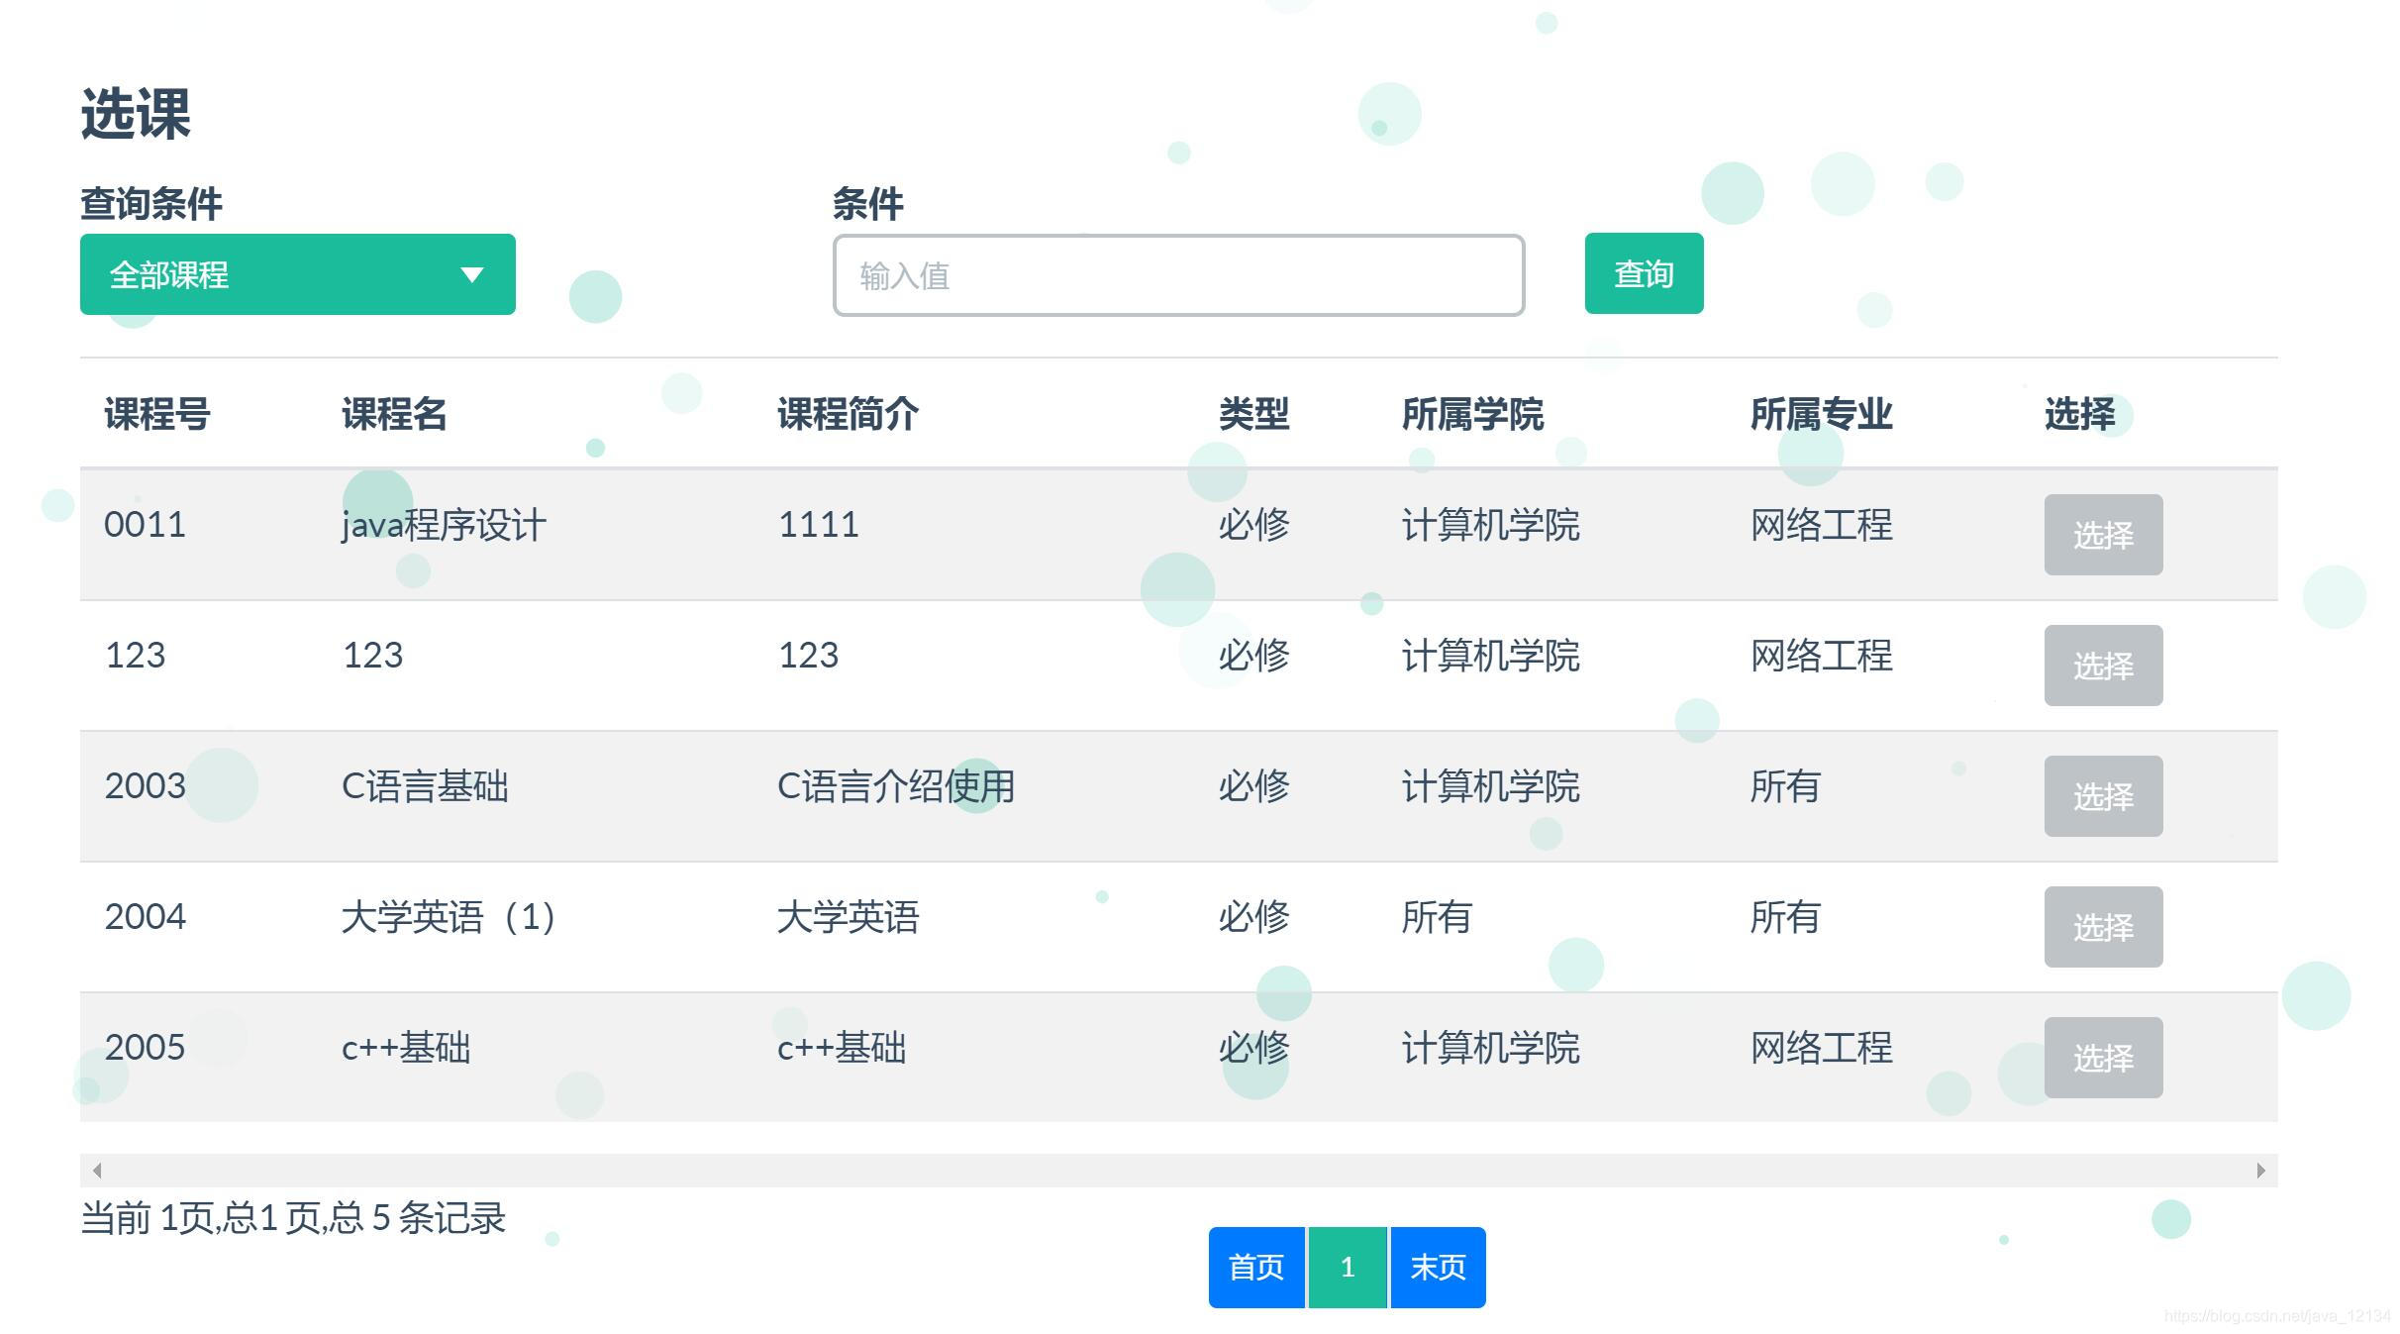Image resolution: width=2400 pixels, height=1334 pixels.
Task: Click the 课程简介 column header
Action: pos(848,414)
